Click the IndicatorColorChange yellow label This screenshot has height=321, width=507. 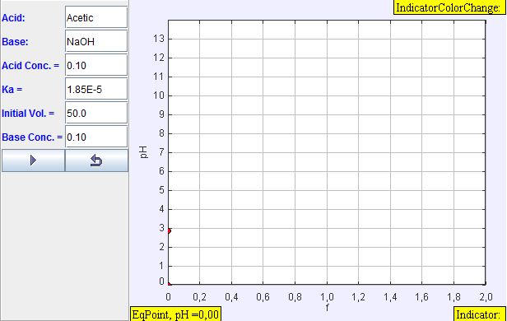pos(449,7)
